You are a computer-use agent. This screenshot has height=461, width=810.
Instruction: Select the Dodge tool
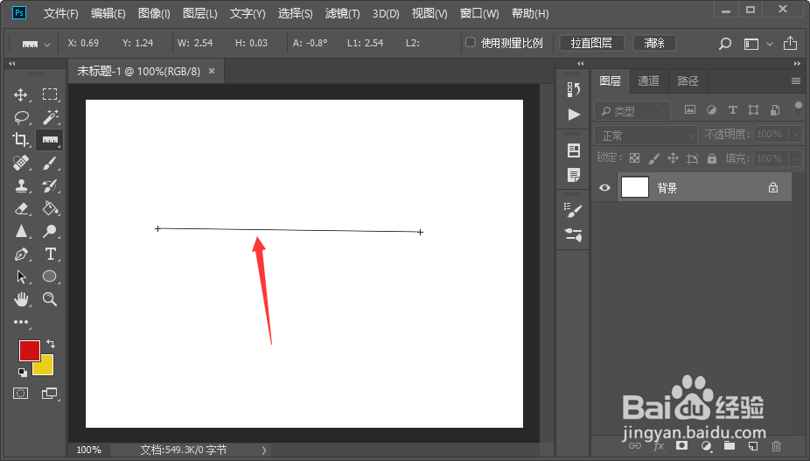(50, 231)
